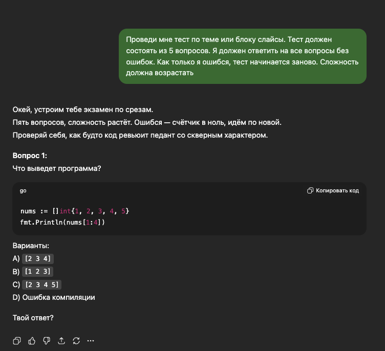The image size is (385, 351).
Task: Click the "go" language label in code block
Action: click(23, 191)
